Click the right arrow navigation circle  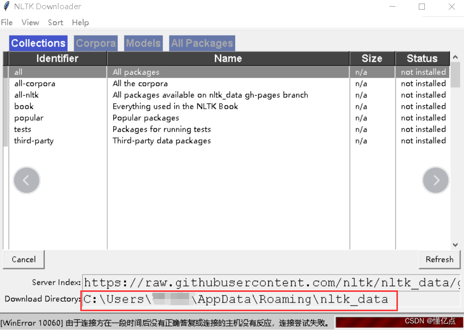tap(436, 180)
